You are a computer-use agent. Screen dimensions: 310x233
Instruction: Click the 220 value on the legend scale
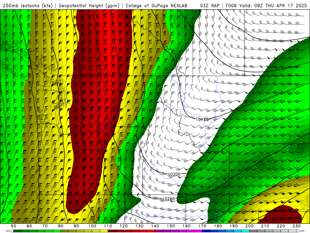(x=281, y=226)
